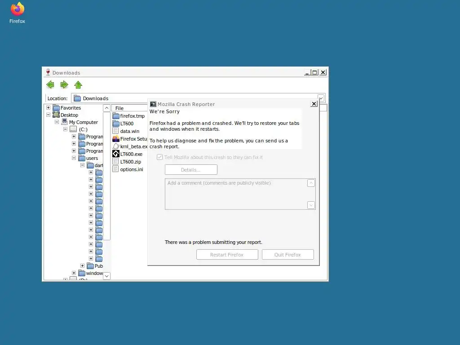This screenshot has height=345, width=460.
Task: Click the Desktop icon in the tree
Action: [56, 115]
